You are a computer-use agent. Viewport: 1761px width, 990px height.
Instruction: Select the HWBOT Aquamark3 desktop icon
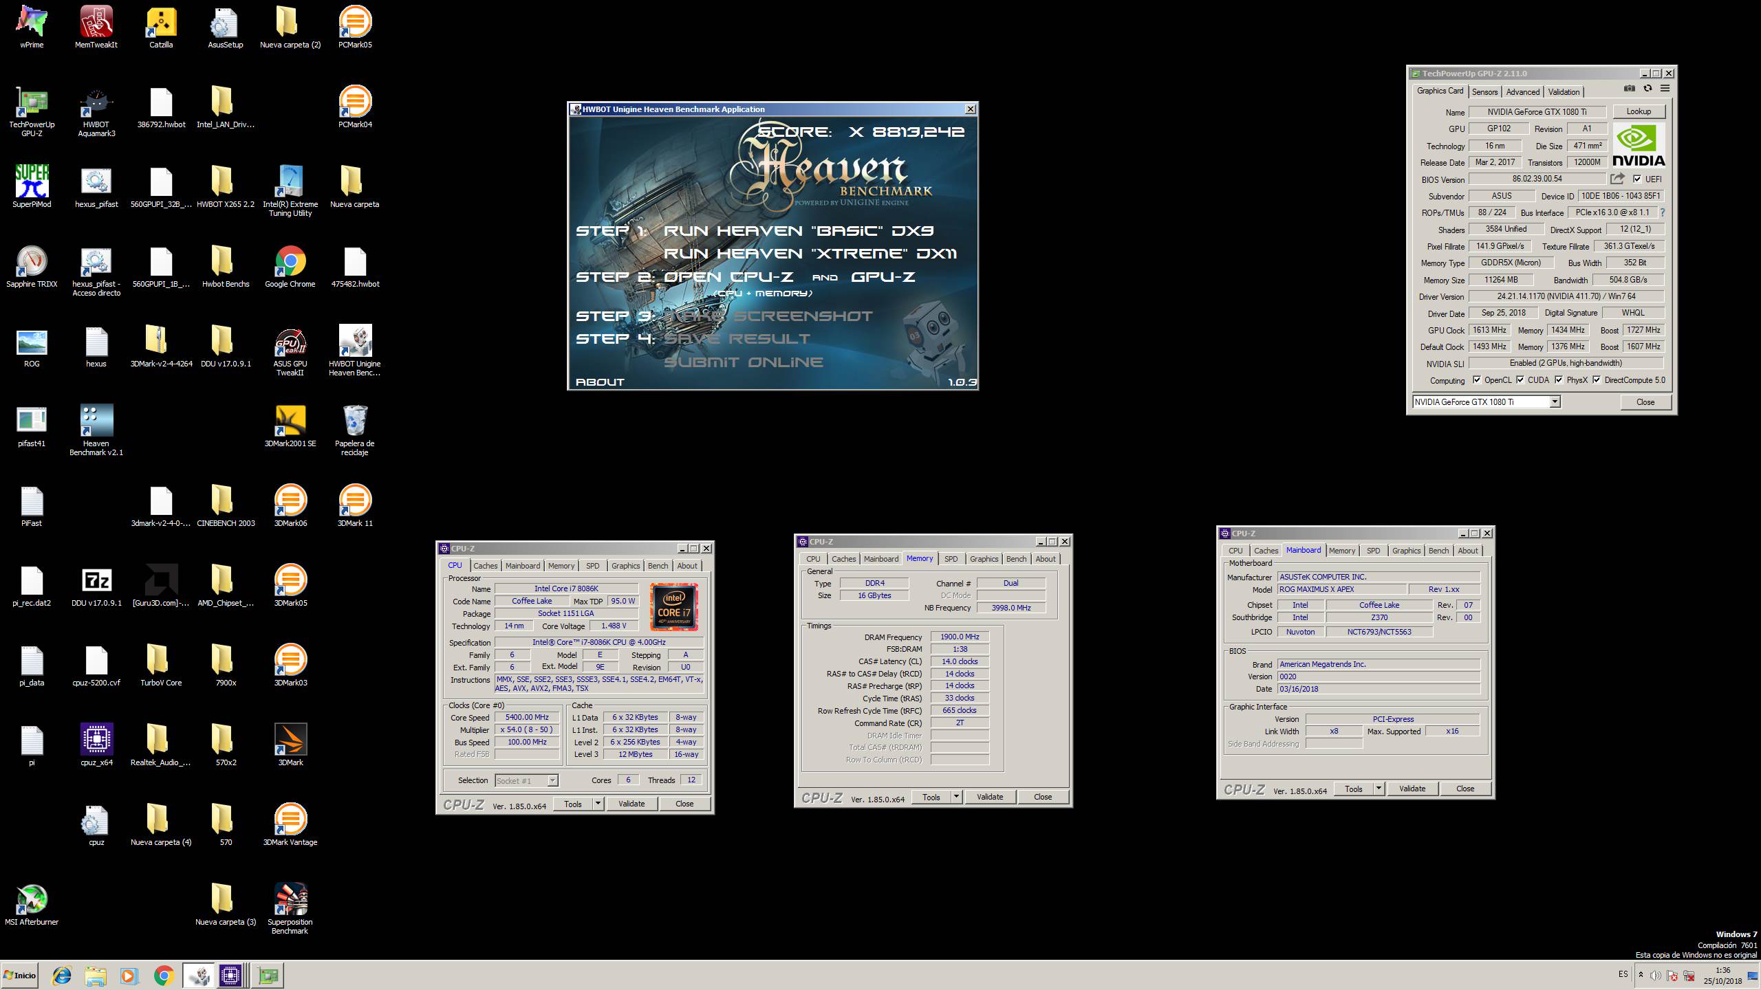click(x=96, y=112)
